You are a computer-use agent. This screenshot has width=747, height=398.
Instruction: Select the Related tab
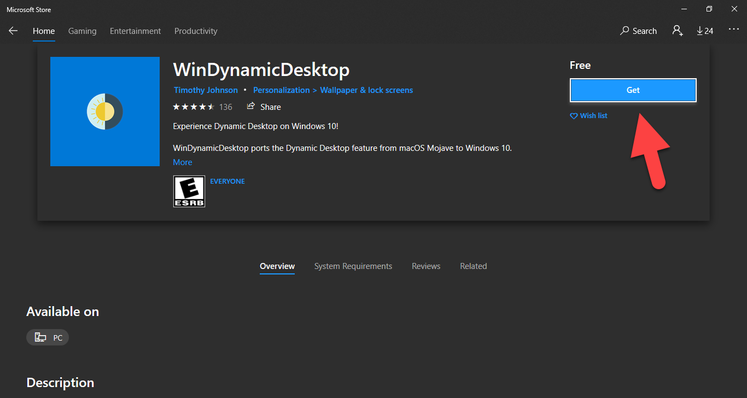473,266
